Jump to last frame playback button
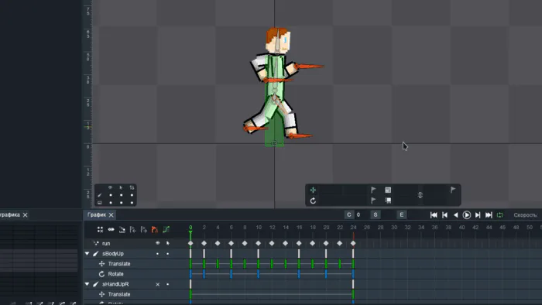 (489, 215)
